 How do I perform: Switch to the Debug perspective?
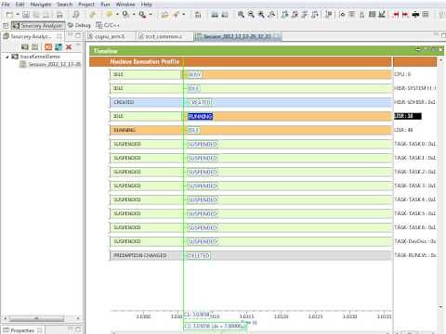coord(79,25)
